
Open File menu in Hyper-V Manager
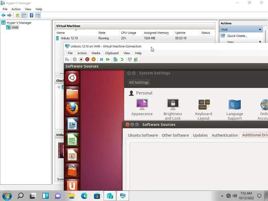click(5, 9)
